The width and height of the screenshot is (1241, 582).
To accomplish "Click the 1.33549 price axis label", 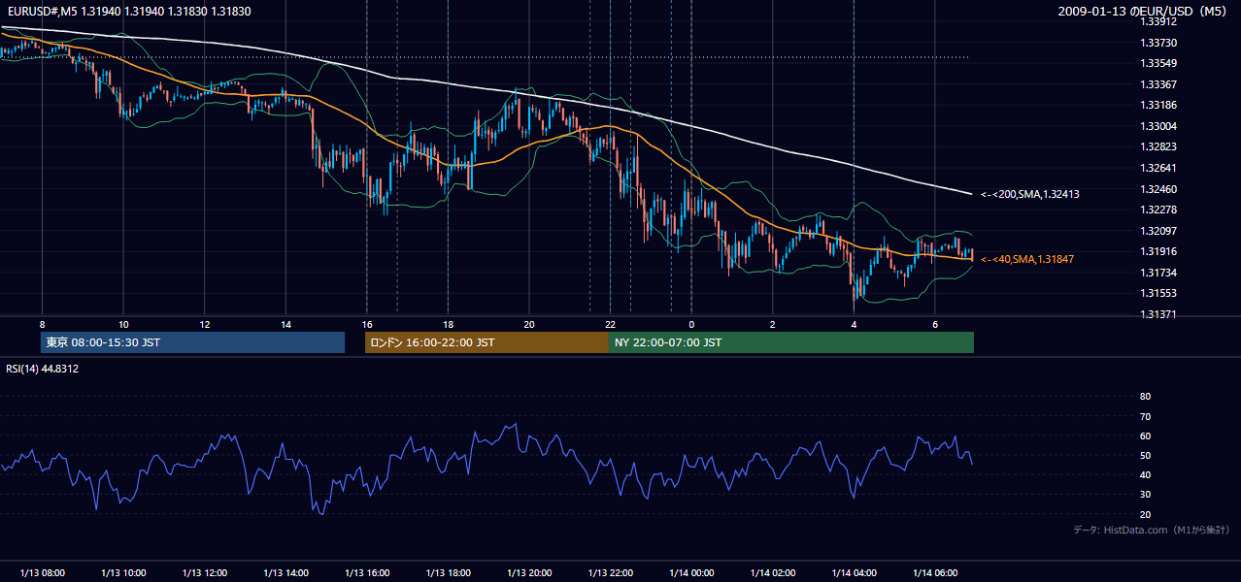I will coord(1158,63).
